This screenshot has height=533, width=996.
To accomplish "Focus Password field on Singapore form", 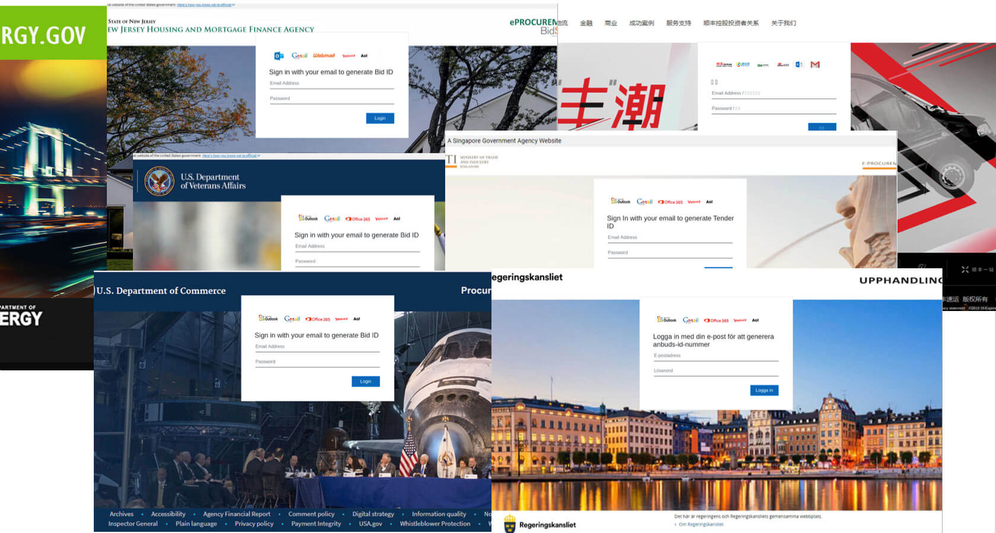I will (x=670, y=253).
